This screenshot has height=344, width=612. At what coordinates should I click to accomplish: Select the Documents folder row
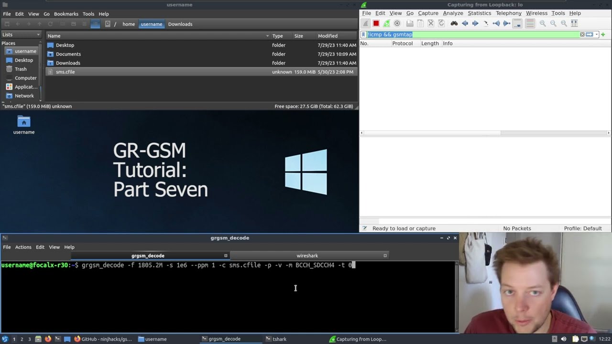201,54
